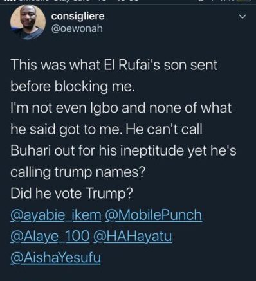
Task: Open the consigliere display name profile
Action: [x=78, y=16]
